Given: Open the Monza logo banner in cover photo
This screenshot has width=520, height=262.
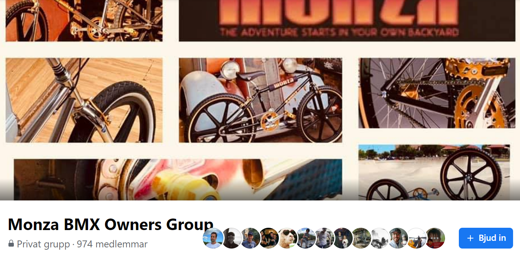Looking at the screenshot, I should pyautogui.click(x=347, y=20).
